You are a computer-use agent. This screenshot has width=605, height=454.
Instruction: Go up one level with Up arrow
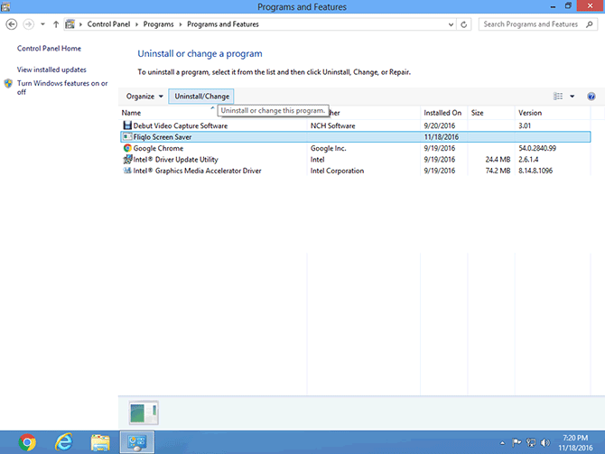tap(56, 24)
